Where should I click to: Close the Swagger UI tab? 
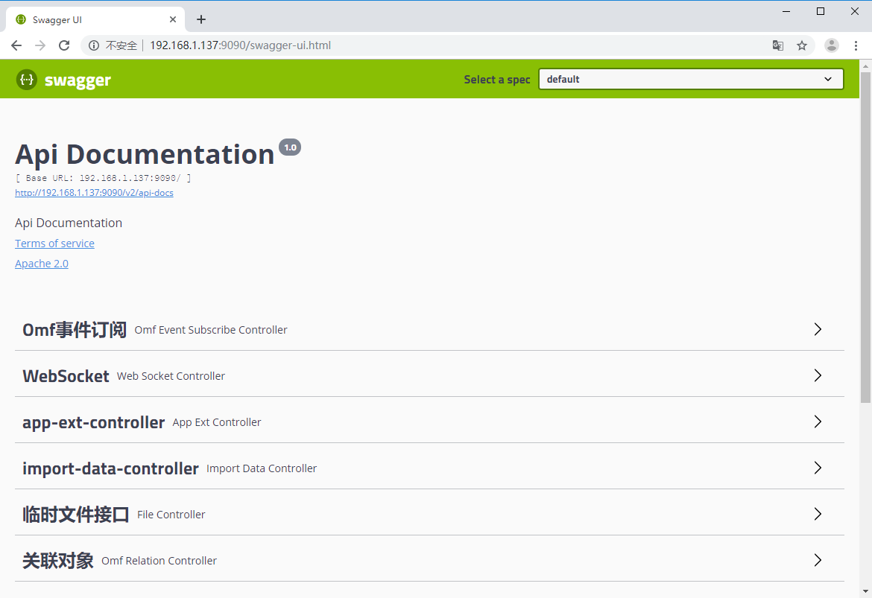[x=173, y=19]
